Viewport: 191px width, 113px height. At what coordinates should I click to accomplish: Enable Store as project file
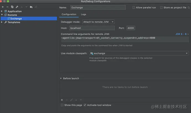(x=161, y=7)
